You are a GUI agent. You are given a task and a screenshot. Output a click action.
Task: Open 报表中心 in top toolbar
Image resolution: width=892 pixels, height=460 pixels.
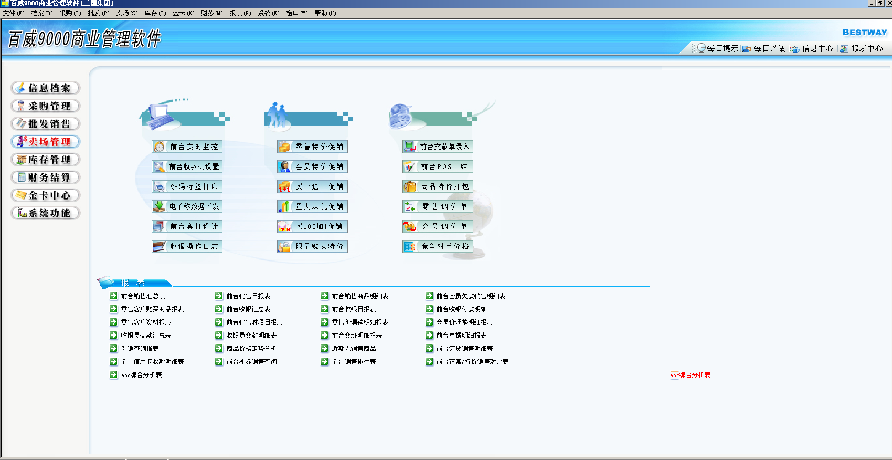(x=861, y=48)
